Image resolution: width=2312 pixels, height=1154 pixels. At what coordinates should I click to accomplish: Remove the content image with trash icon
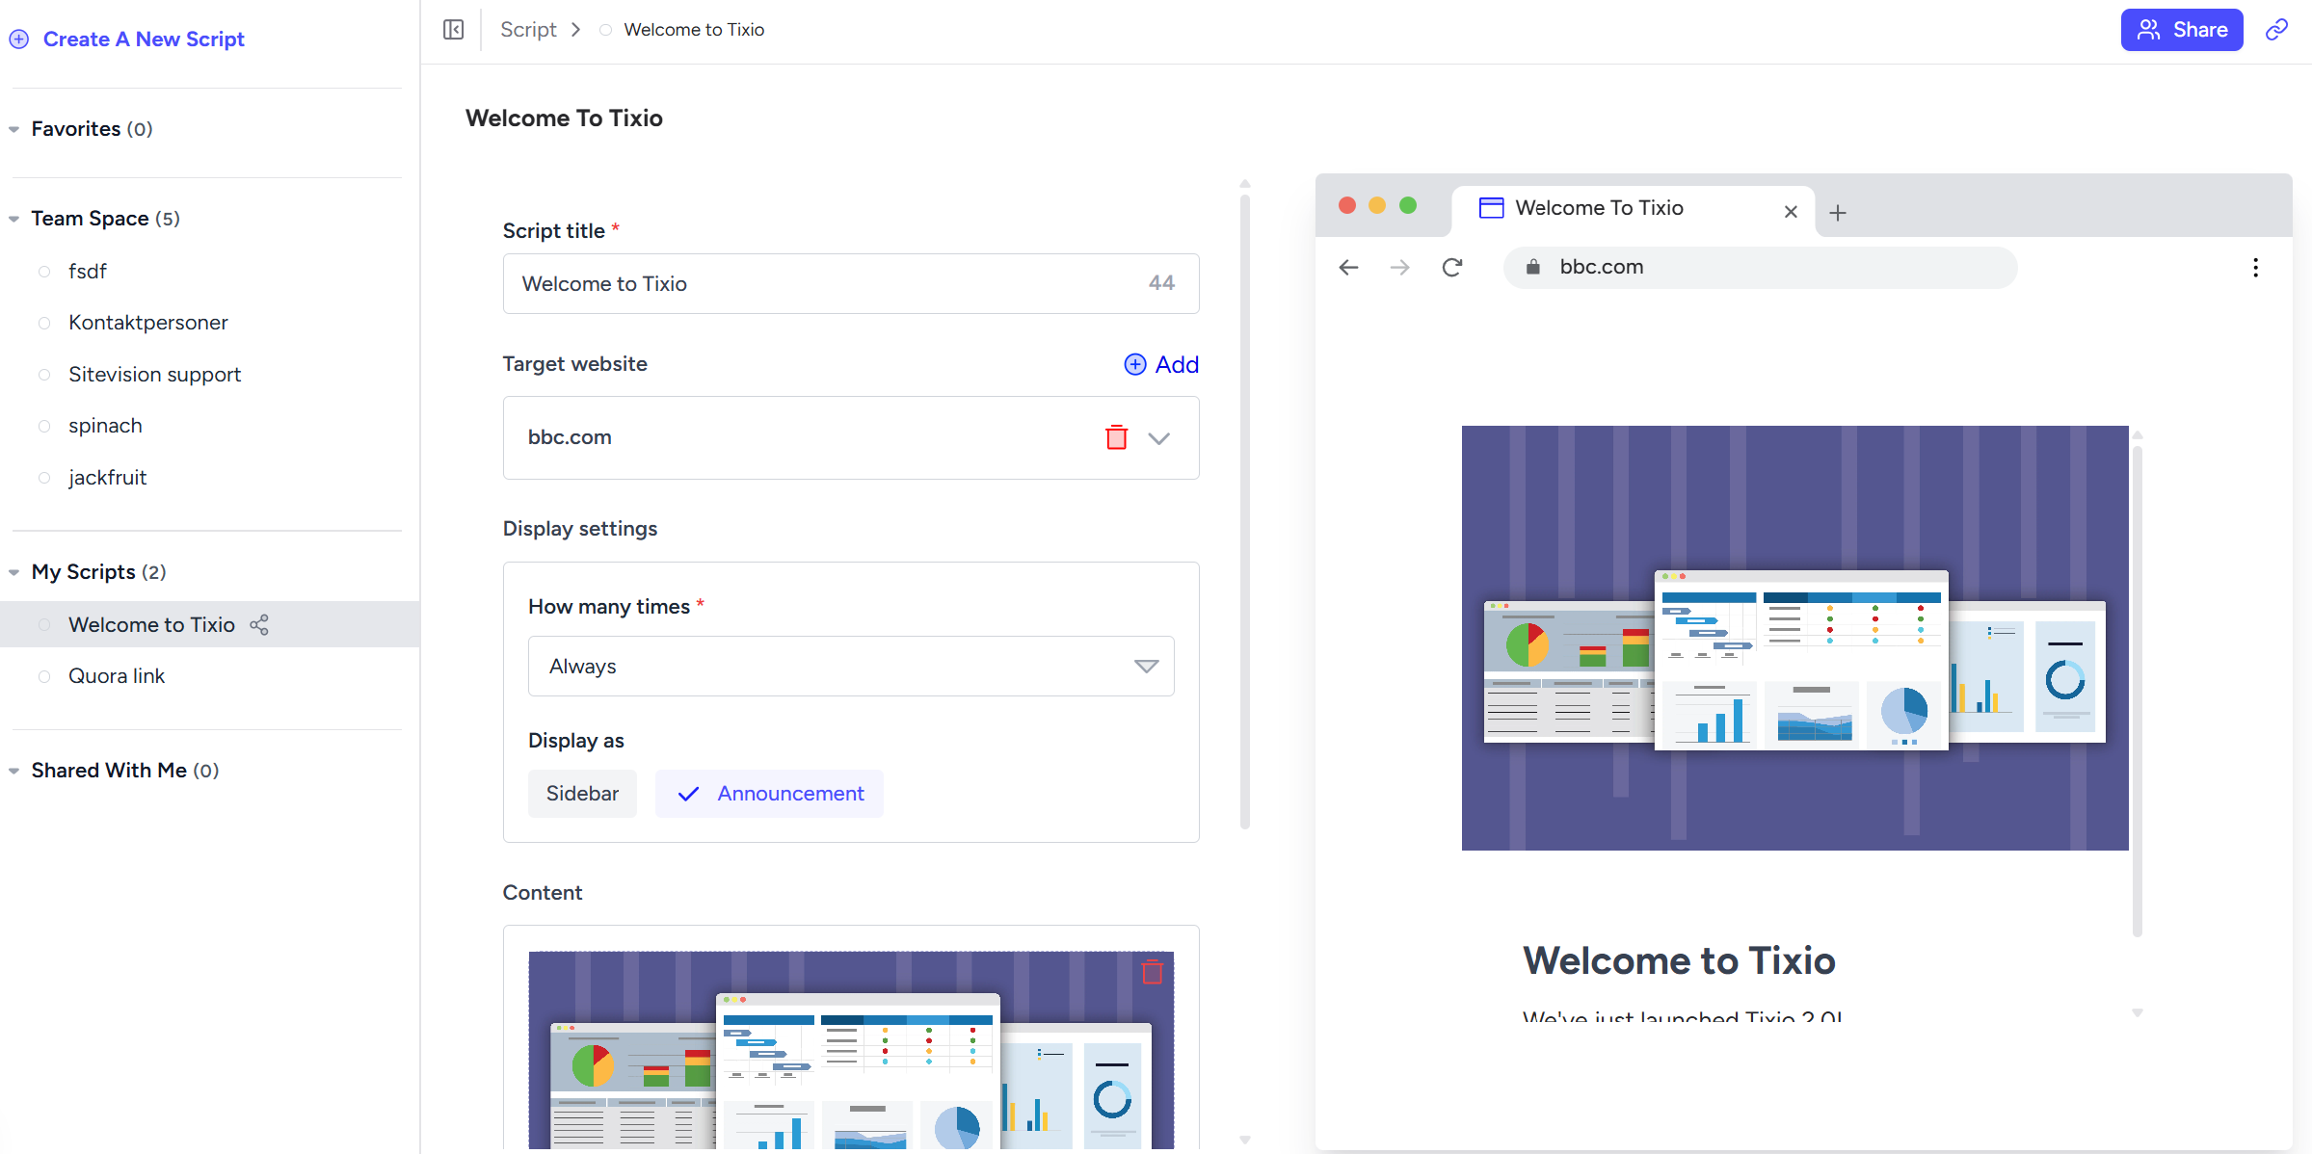[x=1152, y=972]
